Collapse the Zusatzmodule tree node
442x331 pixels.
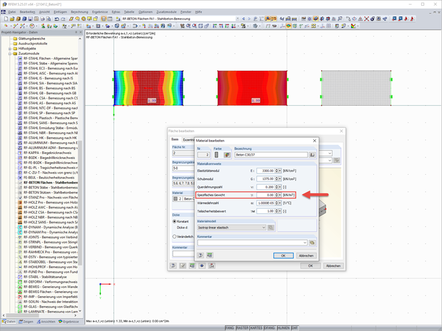[x=10, y=53]
